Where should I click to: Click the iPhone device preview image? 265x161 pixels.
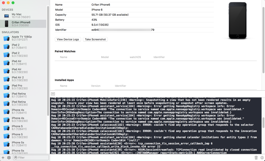point(238,21)
